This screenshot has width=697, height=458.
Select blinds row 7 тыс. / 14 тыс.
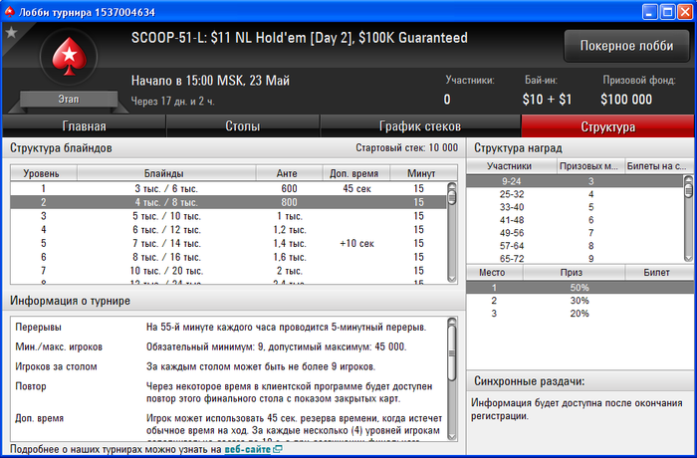tap(228, 244)
